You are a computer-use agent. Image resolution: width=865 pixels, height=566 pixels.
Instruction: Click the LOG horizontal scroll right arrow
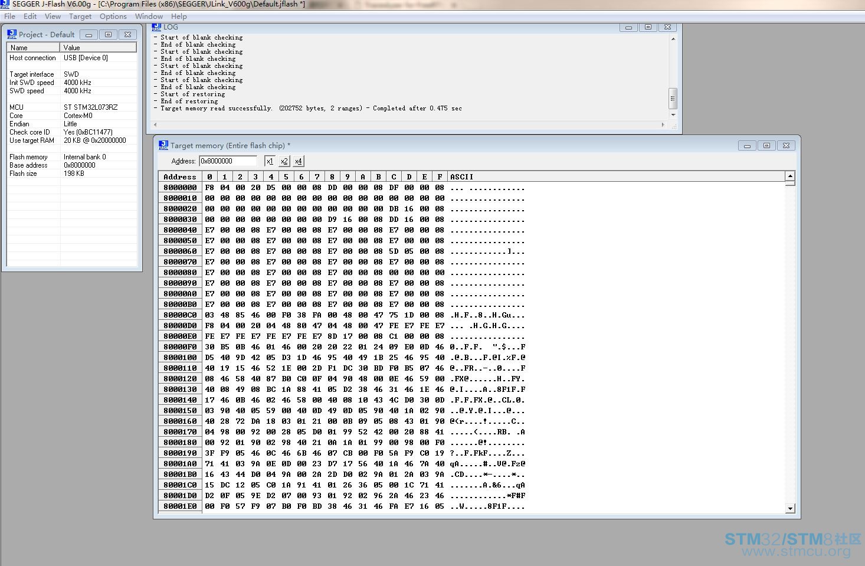[x=663, y=125]
